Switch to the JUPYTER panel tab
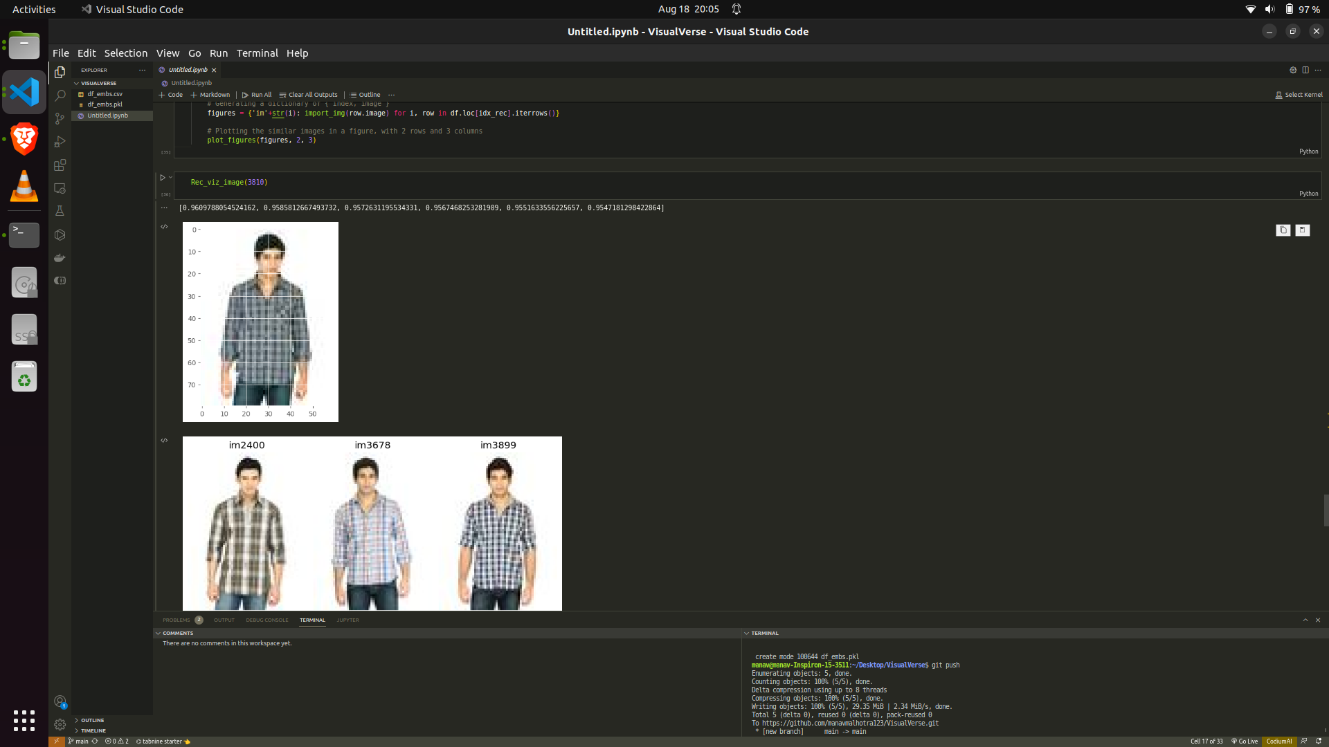Image resolution: width=1329 pixels, height=747 pixels. tap(347, 620)
